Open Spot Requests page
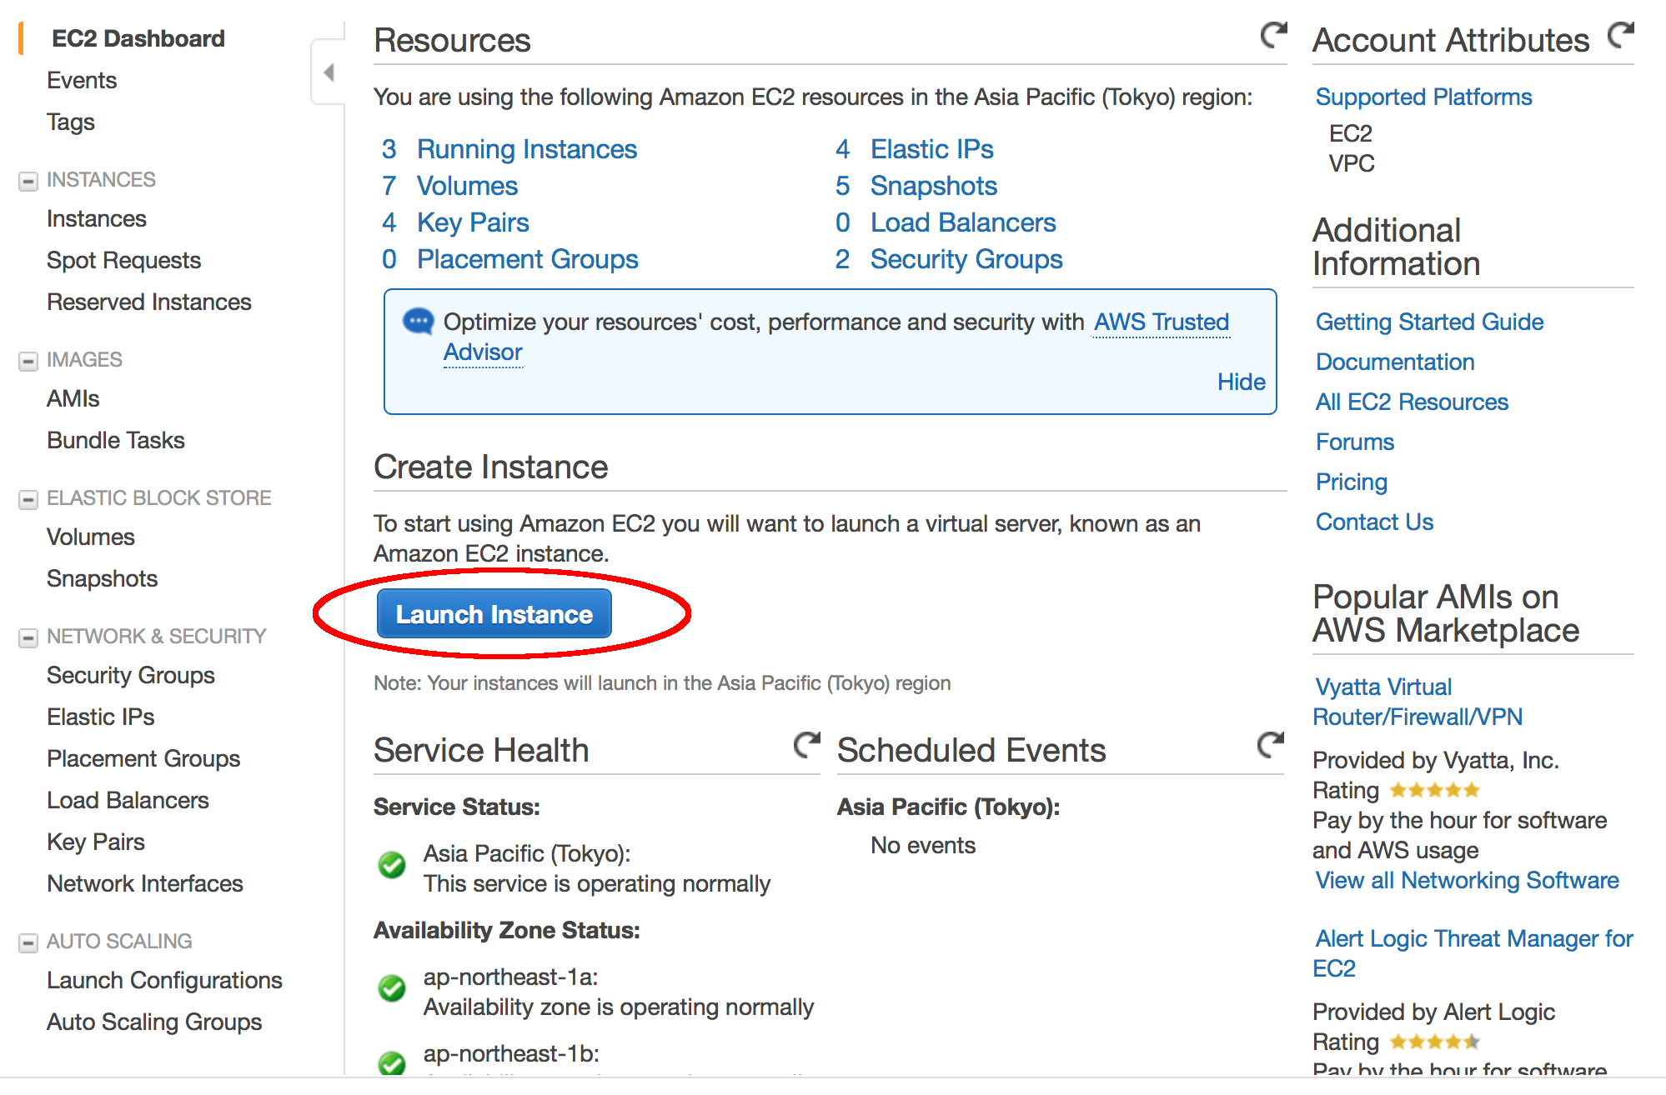This screenshot has height=1095, width=1666. 124,260
